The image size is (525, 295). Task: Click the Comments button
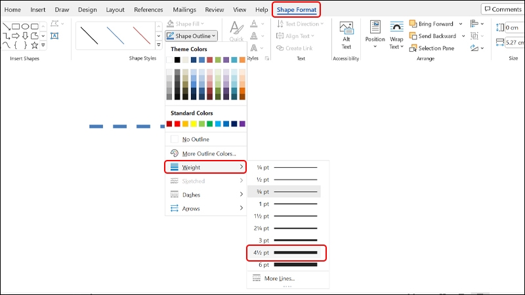coord(503,9)
